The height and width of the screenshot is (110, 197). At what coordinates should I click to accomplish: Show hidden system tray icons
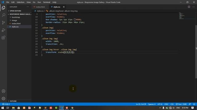(160, 108)
